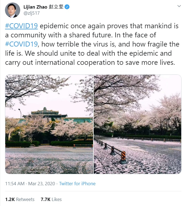Screen dimensions: 184x206
Task: Expand the tweet options chevron
Action: click(x=179, y=6)
